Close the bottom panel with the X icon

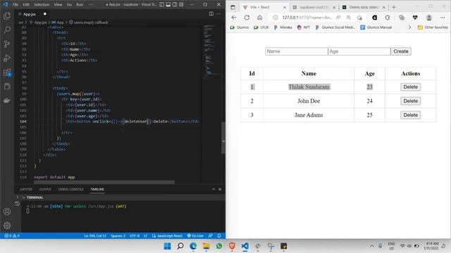pos(220,189)
